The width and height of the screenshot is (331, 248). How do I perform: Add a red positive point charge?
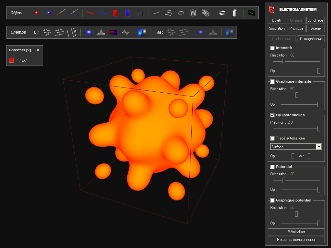pyautogui.click(x=37, y=13)
